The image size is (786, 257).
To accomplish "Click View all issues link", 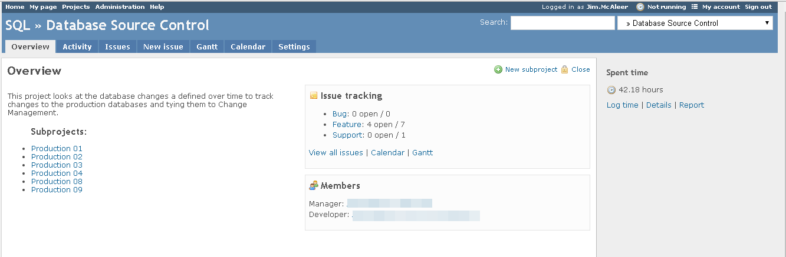I will pyautogui.click(x=336, y=153).
